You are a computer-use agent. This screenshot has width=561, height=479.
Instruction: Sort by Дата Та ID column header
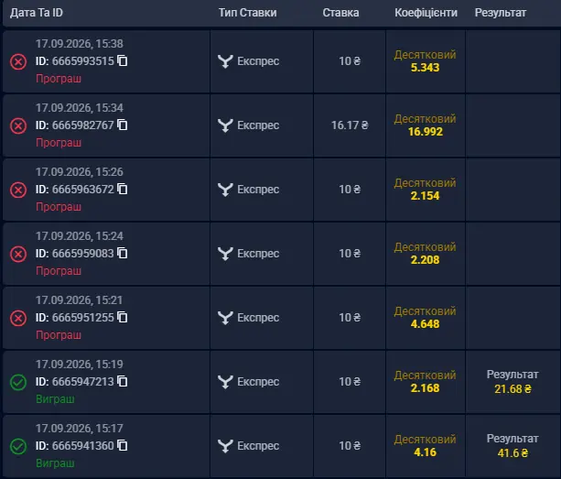coord(37,13)
